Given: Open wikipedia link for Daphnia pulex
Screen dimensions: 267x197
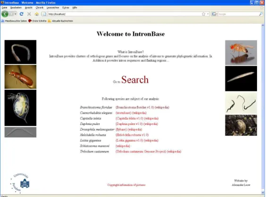Looking at the screenshot, I should tap(150, 124).
